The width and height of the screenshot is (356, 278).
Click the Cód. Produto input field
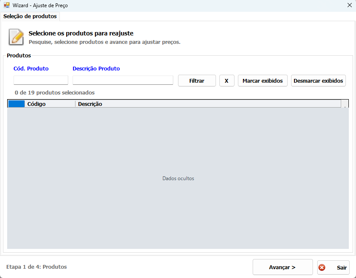point(41,80)
